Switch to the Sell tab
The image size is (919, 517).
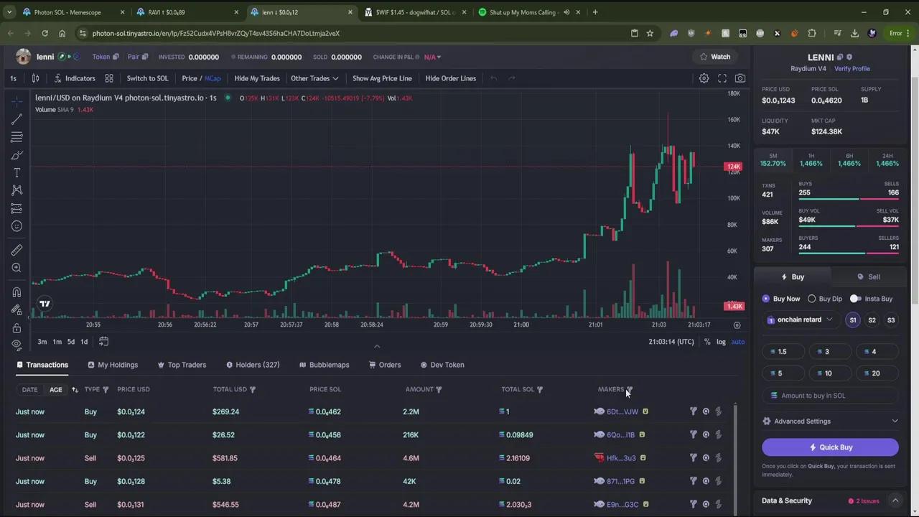(869, 276)
